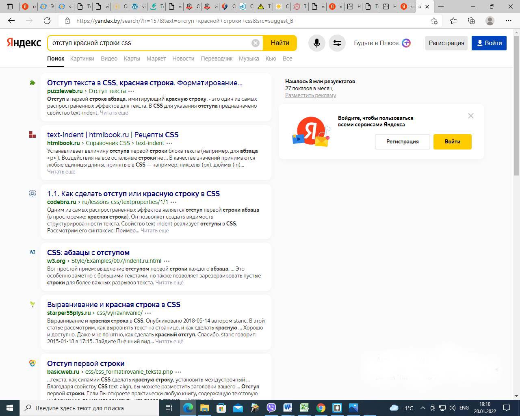Viewport: 520px width, 416px height.
Task: Open the 'CSS: абзацы с отступом' result
Action: pyautogui.click(x=88, y=253)
